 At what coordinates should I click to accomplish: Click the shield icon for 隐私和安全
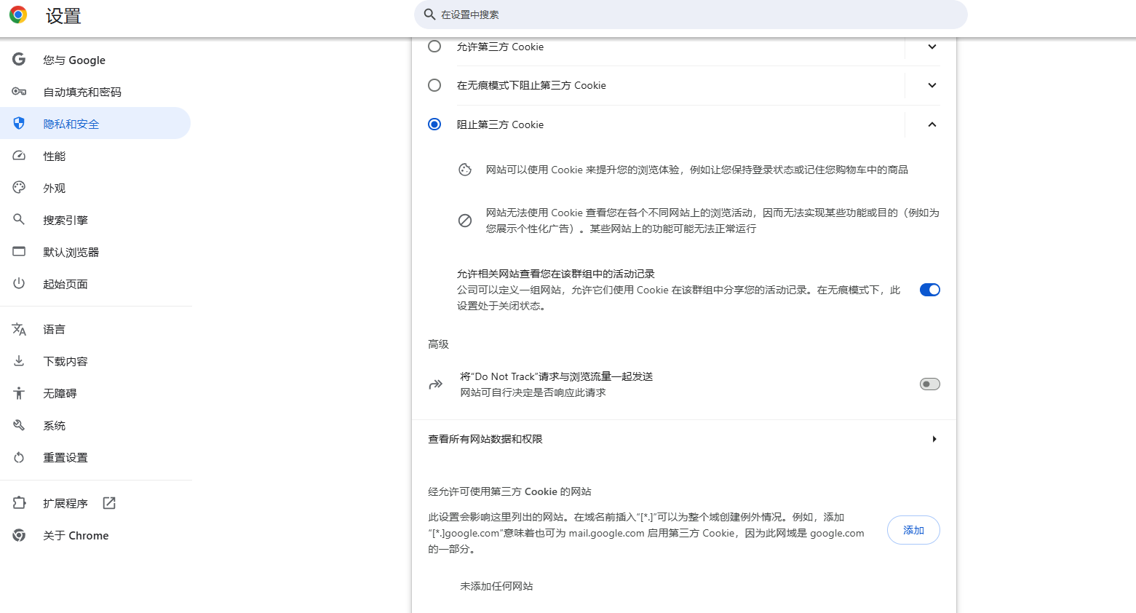point(19,124)
